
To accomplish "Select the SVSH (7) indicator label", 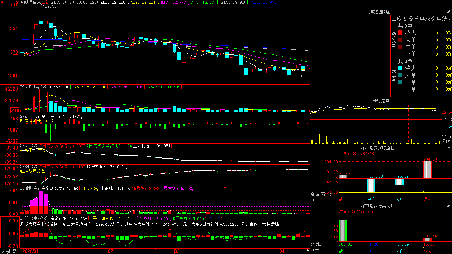I will (x=29, y=167).
